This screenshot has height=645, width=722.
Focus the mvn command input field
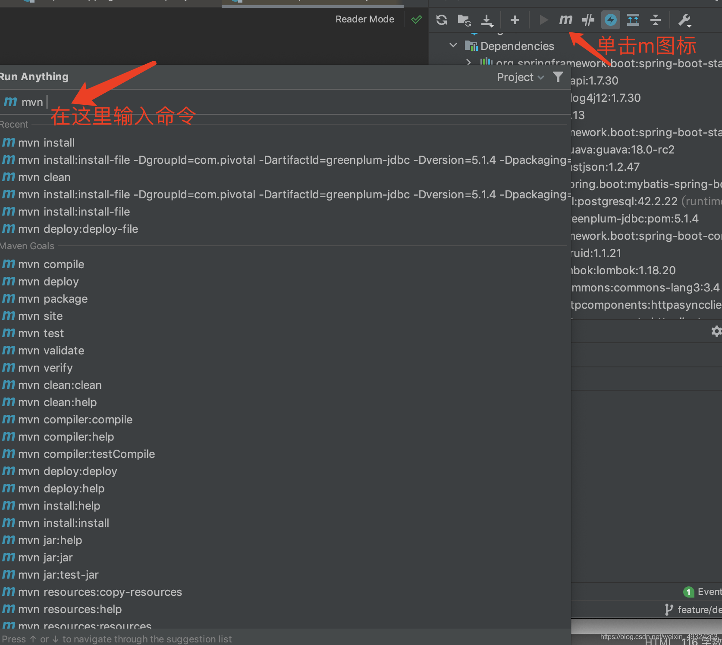285,102
